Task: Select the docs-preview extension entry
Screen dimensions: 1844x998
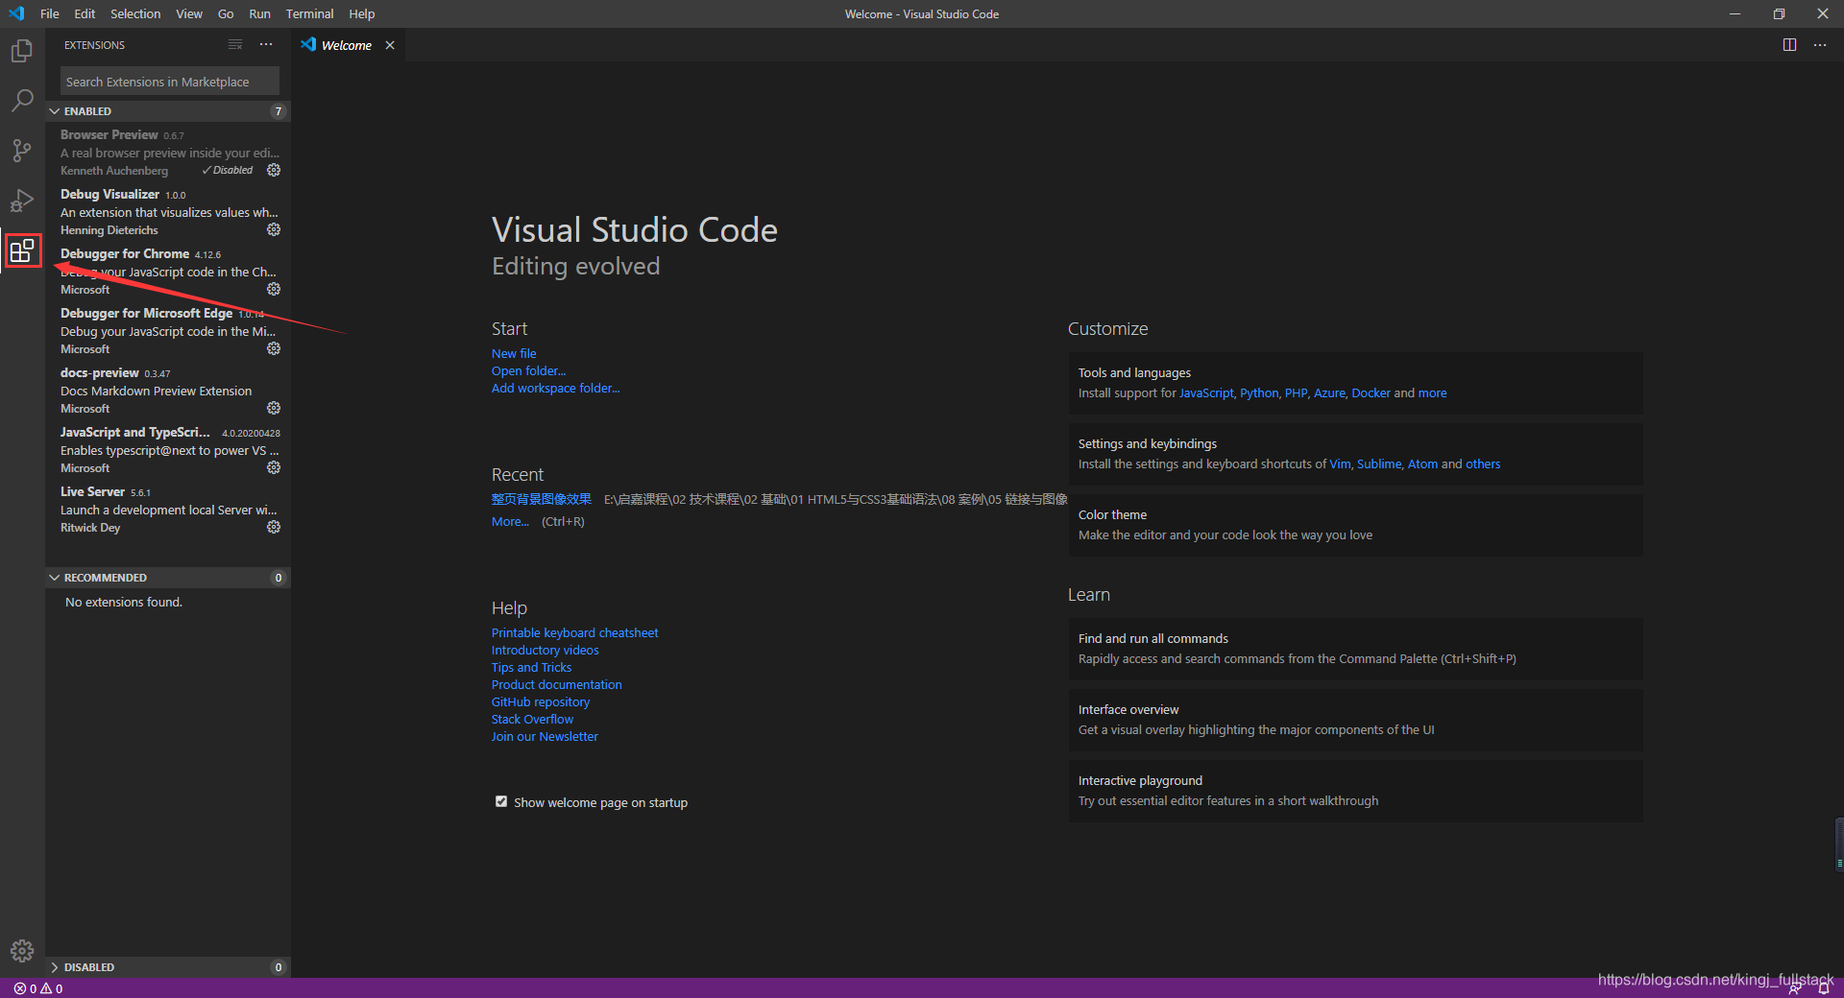Action: tap(168, 390)
